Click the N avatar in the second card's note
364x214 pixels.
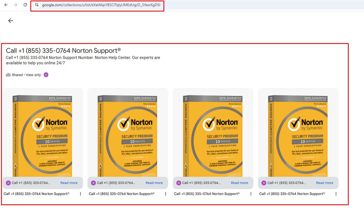(x=93, y=183)
